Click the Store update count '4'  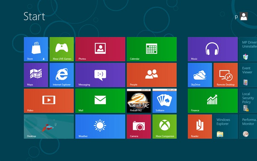tap(43, 59)
